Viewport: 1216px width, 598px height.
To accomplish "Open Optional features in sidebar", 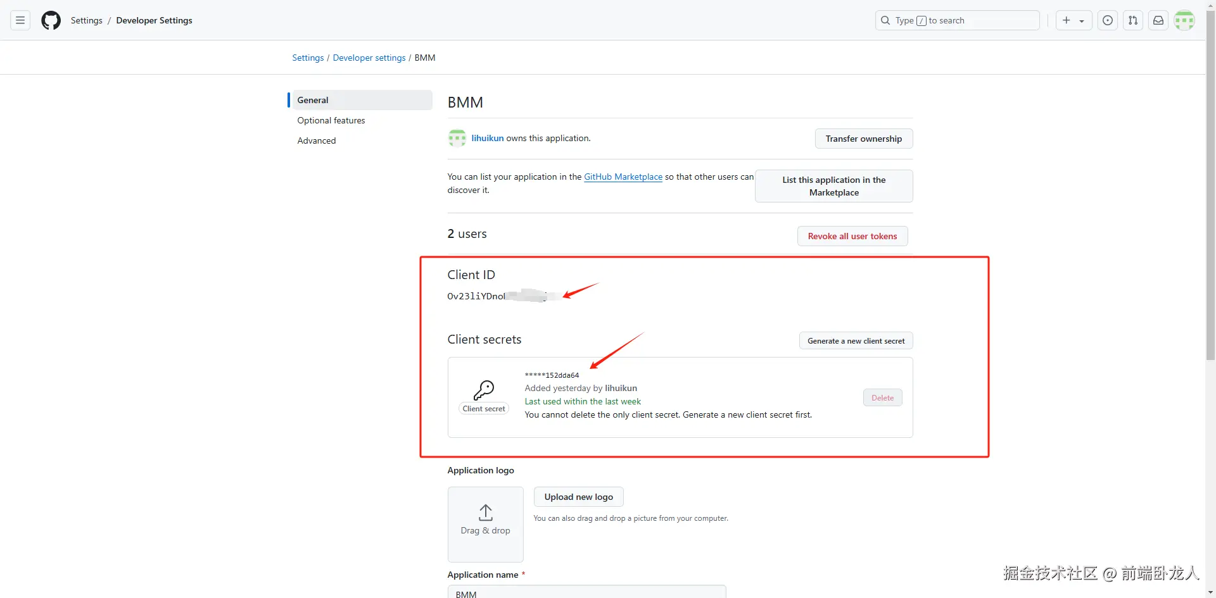I will (x=331, y=120).
